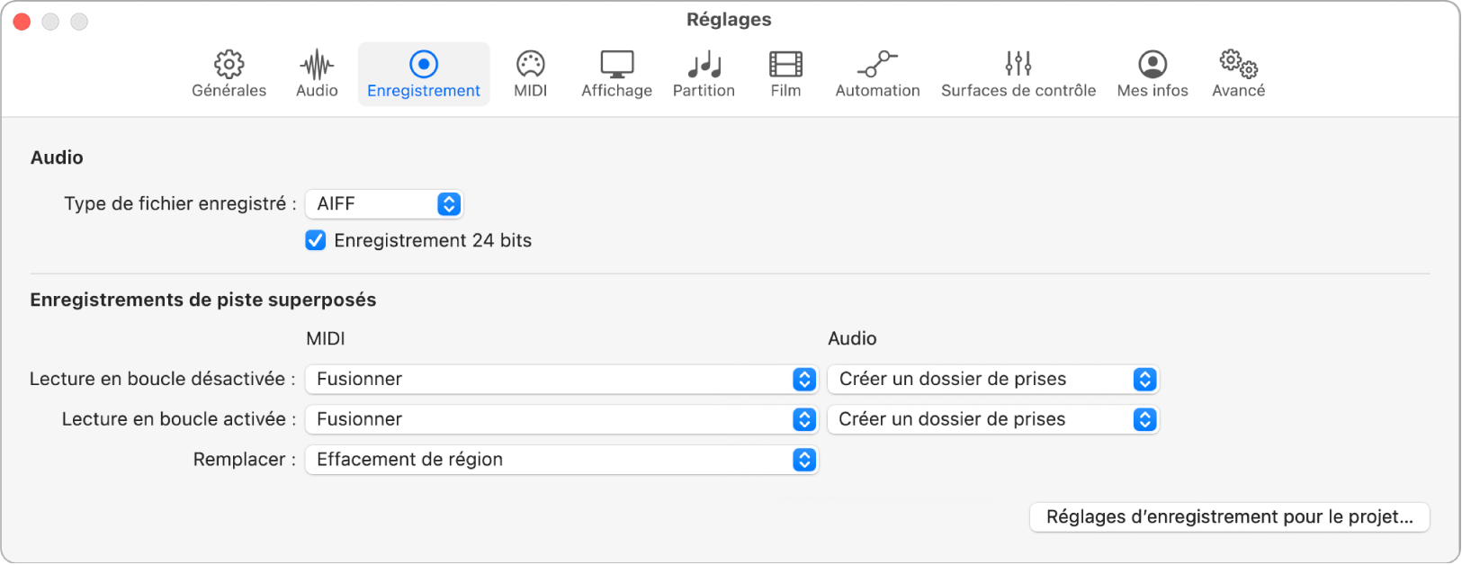This screenshot has height=565, width=1462.
Task: Click the Enregistrements de piste superposés heading
Action: (x=203, y=300)
